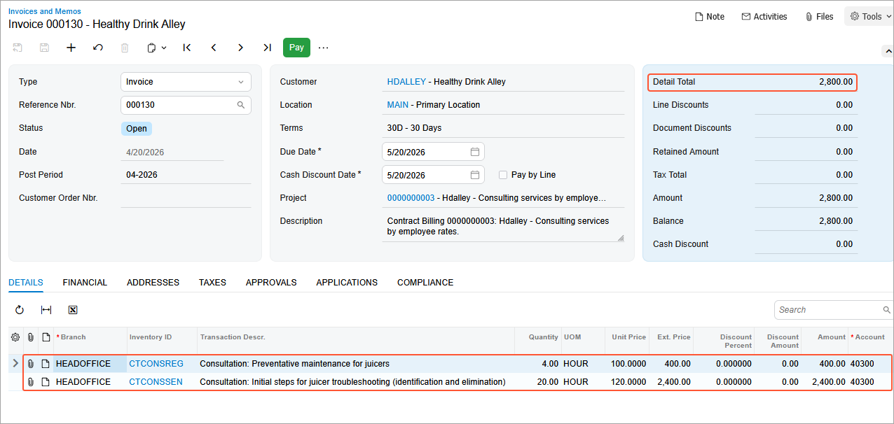Attach a file to the CTCONSREG line
This screenshot has width=894, height=424.
coord(30,363)
